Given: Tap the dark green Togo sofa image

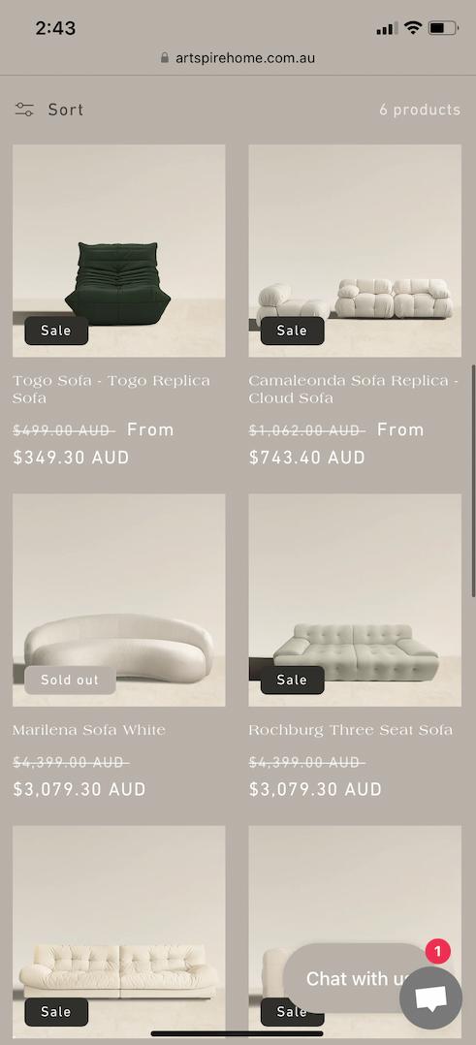Looking at the screenshot, I should tap(118, 250).
